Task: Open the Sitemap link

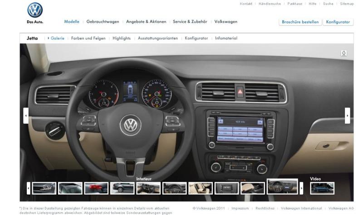Action: (347, 4)
